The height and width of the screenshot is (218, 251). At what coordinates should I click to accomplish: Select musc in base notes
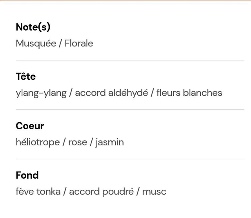click(154, 192)
